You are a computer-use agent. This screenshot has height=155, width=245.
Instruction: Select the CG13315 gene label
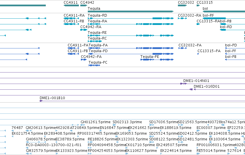click(204, 3)
